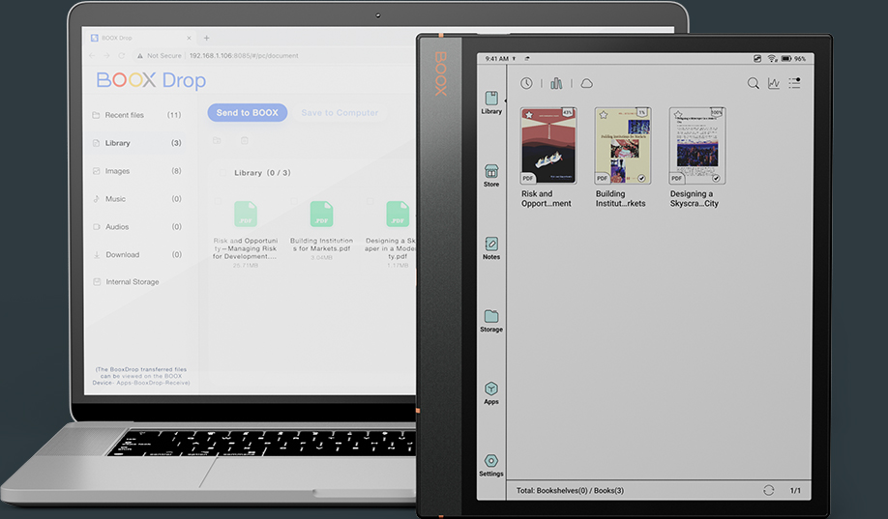Select the bookshelf view icon
The width and height of the screenshot is (888, 519).
click(556, 84)
